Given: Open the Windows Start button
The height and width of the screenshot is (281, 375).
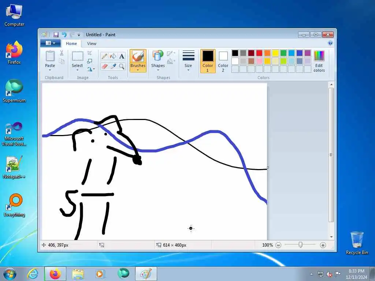Looking at the screenshot, I should tap(10, 274).
